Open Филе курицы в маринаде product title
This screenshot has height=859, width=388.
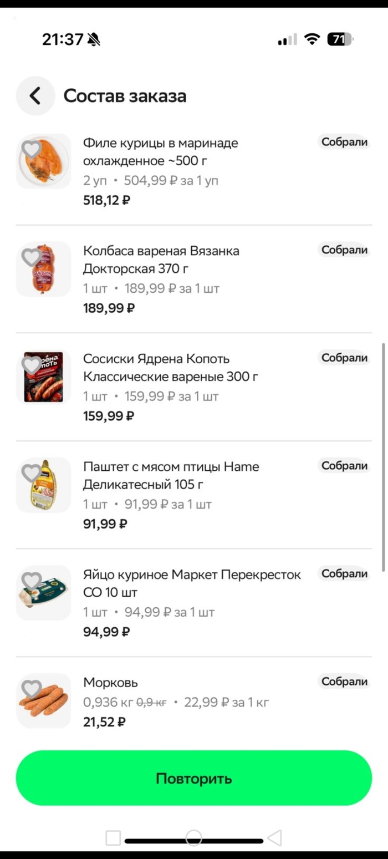coord(160,152)
